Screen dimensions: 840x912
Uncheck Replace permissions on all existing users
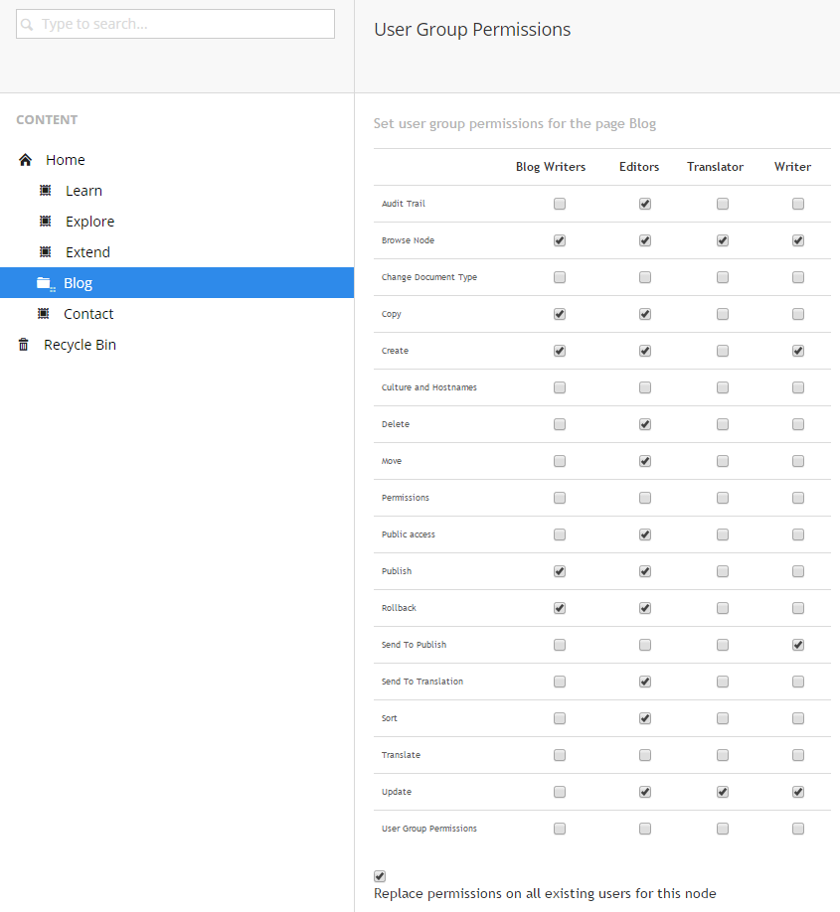click(x=380, y=876)
